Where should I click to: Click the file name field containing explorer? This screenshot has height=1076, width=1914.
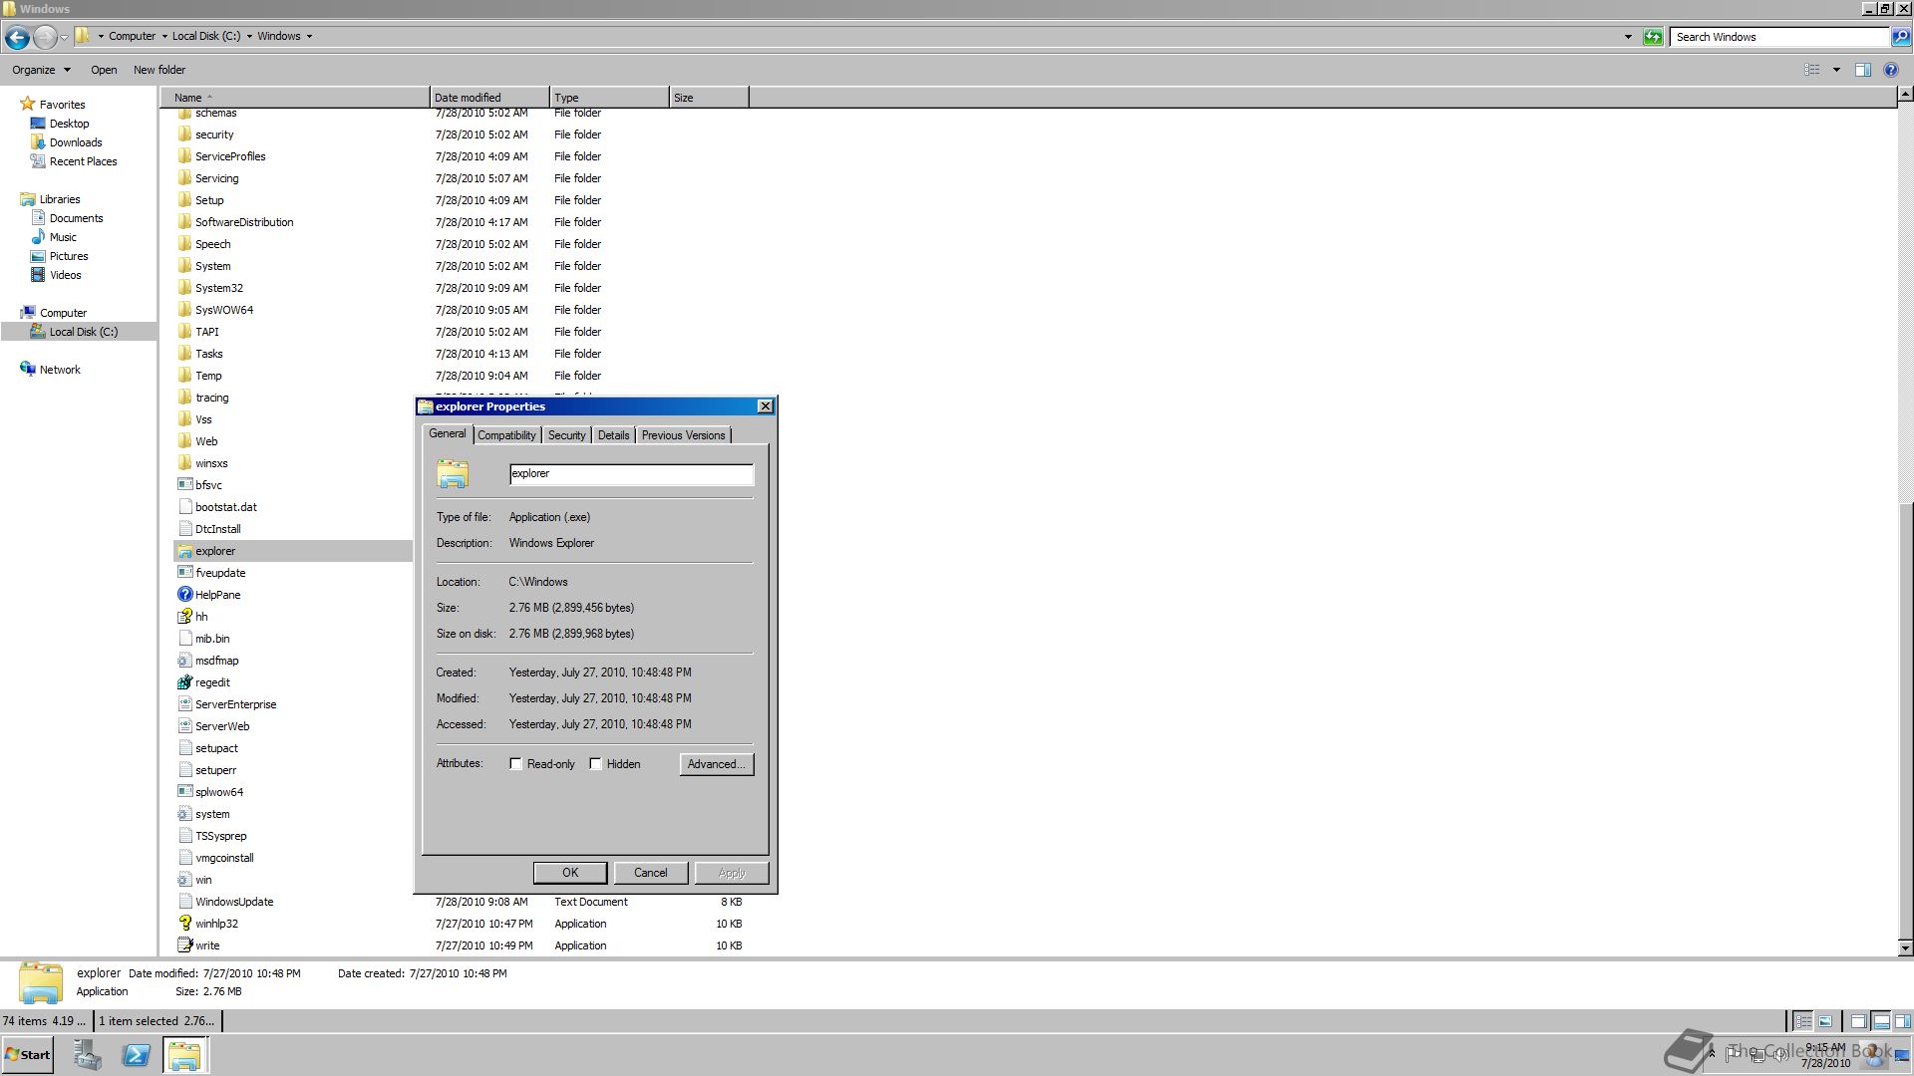click(x=631, y=474)
